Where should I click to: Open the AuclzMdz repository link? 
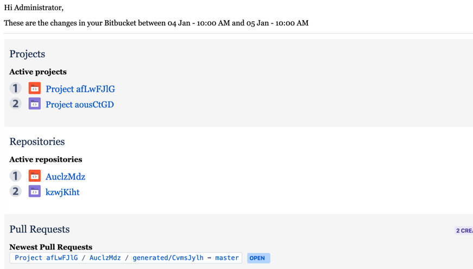pyautogui.click(x=65, y=177)
